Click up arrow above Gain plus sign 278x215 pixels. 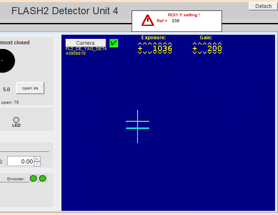(194, 44)
